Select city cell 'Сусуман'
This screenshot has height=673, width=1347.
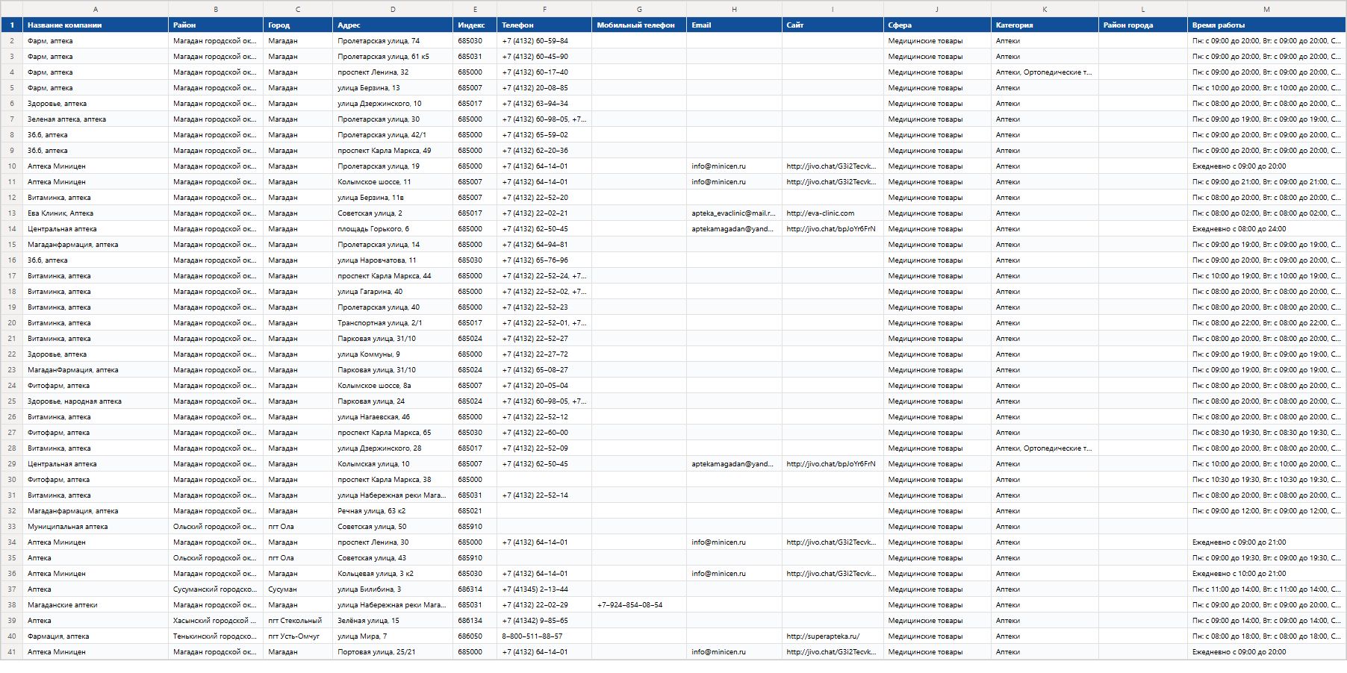pyautogui.click(x=298, y=589)
